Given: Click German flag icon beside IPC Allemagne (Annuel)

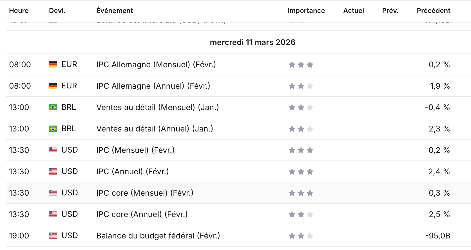Looking at the screenshot, I should click(53, 86).
